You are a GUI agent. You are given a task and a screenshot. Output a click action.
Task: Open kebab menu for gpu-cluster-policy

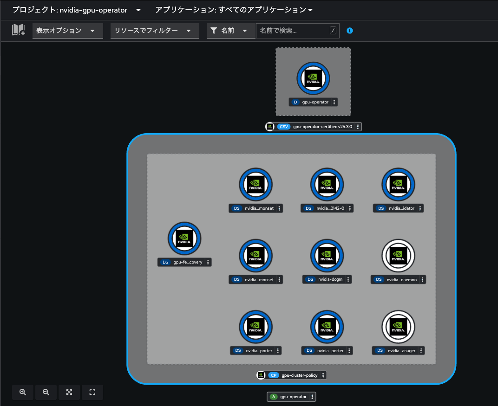click(x=323, y=375)
